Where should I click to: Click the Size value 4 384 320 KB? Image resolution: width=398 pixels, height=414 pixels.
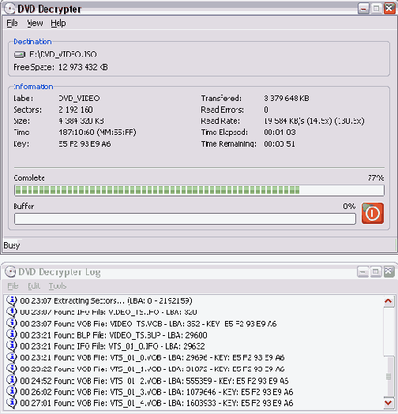coord(81,121)
